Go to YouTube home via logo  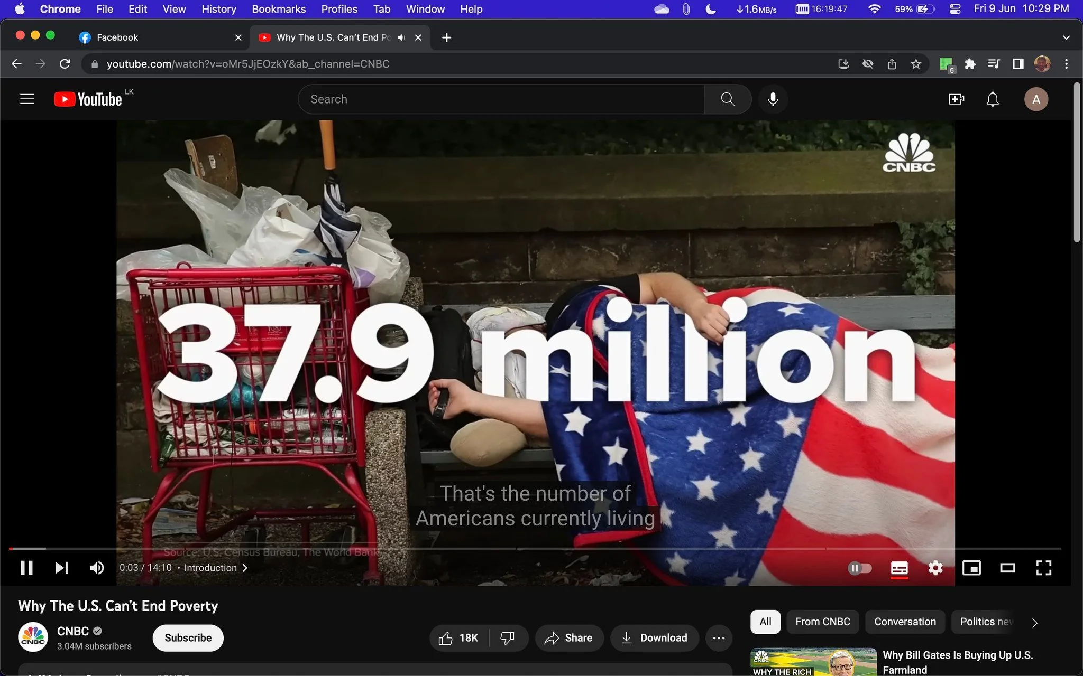[x=88, y=99]
